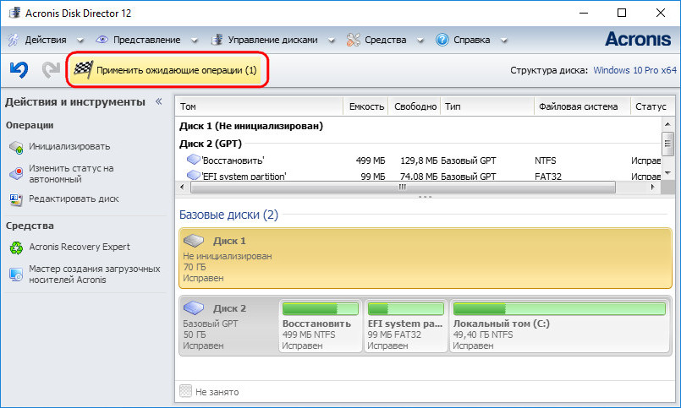Select the Диск 1 uninitialized 70 ГБ block
Screen dimensions: 681x408
point(426,258)
